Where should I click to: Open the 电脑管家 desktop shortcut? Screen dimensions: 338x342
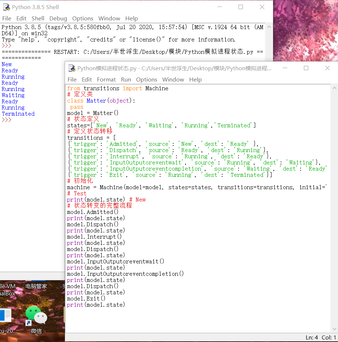(x=36, y=286)
